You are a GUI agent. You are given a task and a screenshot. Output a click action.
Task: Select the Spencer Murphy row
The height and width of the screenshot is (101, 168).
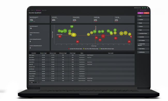(x=82, y=74)
